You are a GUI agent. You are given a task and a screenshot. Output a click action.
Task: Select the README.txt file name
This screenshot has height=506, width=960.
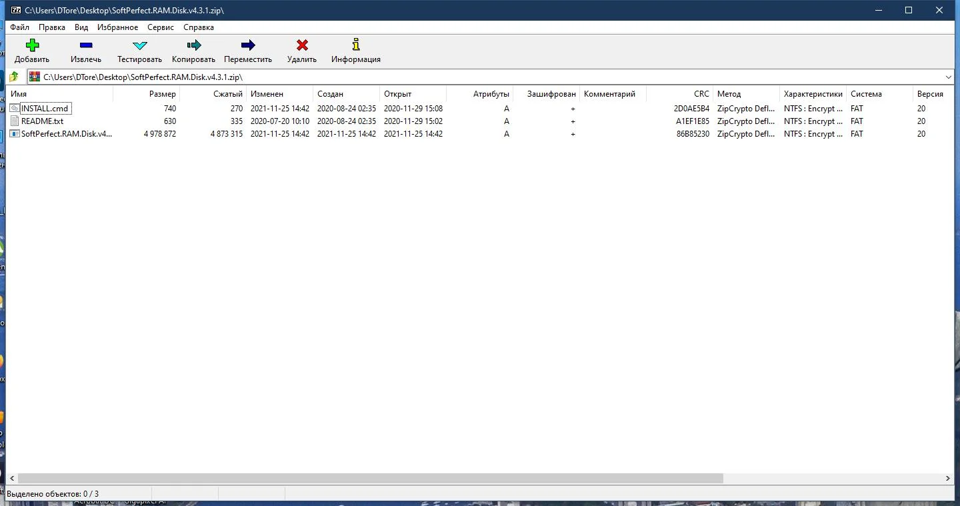click(42, 121)
